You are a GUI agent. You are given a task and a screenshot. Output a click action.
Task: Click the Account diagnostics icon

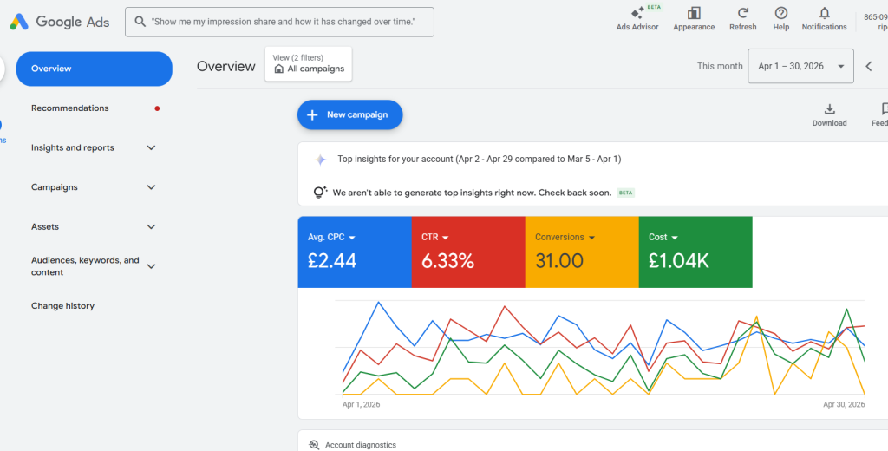click(314, 445)
